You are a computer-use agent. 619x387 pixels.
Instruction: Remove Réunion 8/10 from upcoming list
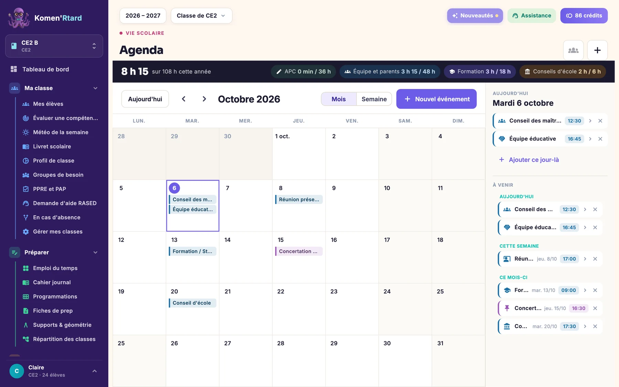click(x=595, y=259)
